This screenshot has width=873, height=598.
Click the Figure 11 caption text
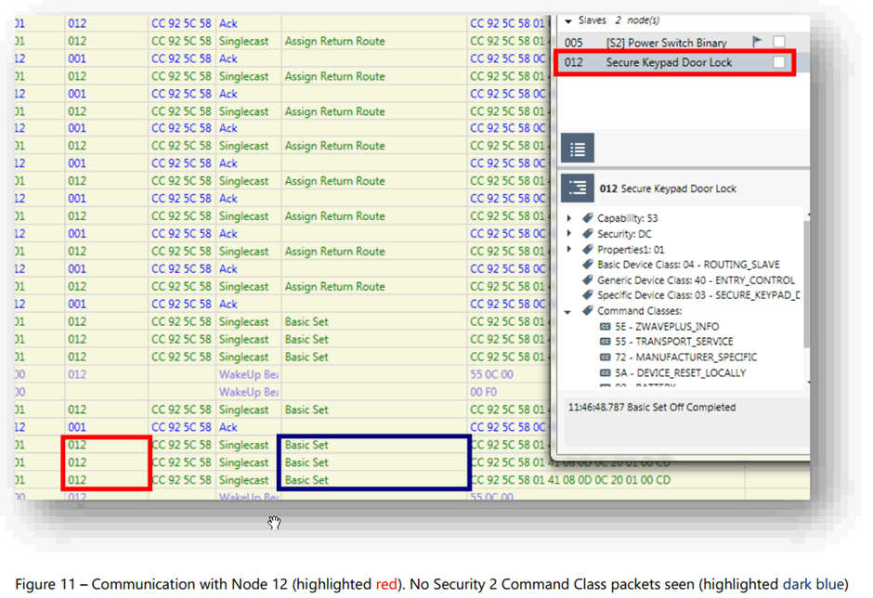coord(432,584)
